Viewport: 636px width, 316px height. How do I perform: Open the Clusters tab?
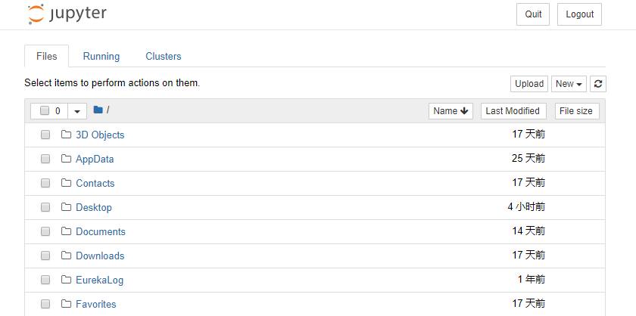(x=164, y=56)
